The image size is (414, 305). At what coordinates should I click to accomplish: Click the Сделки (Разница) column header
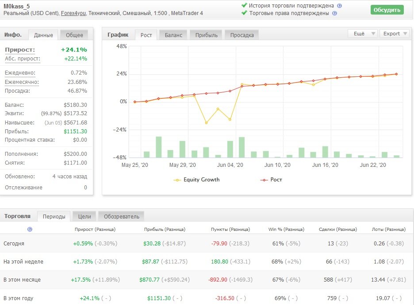point(338,230)
